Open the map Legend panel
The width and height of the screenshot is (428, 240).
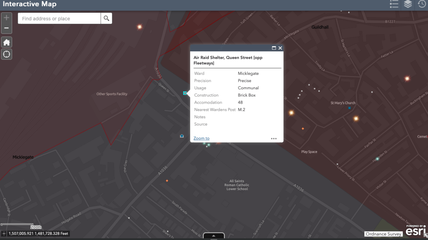(x=394, y=4)
